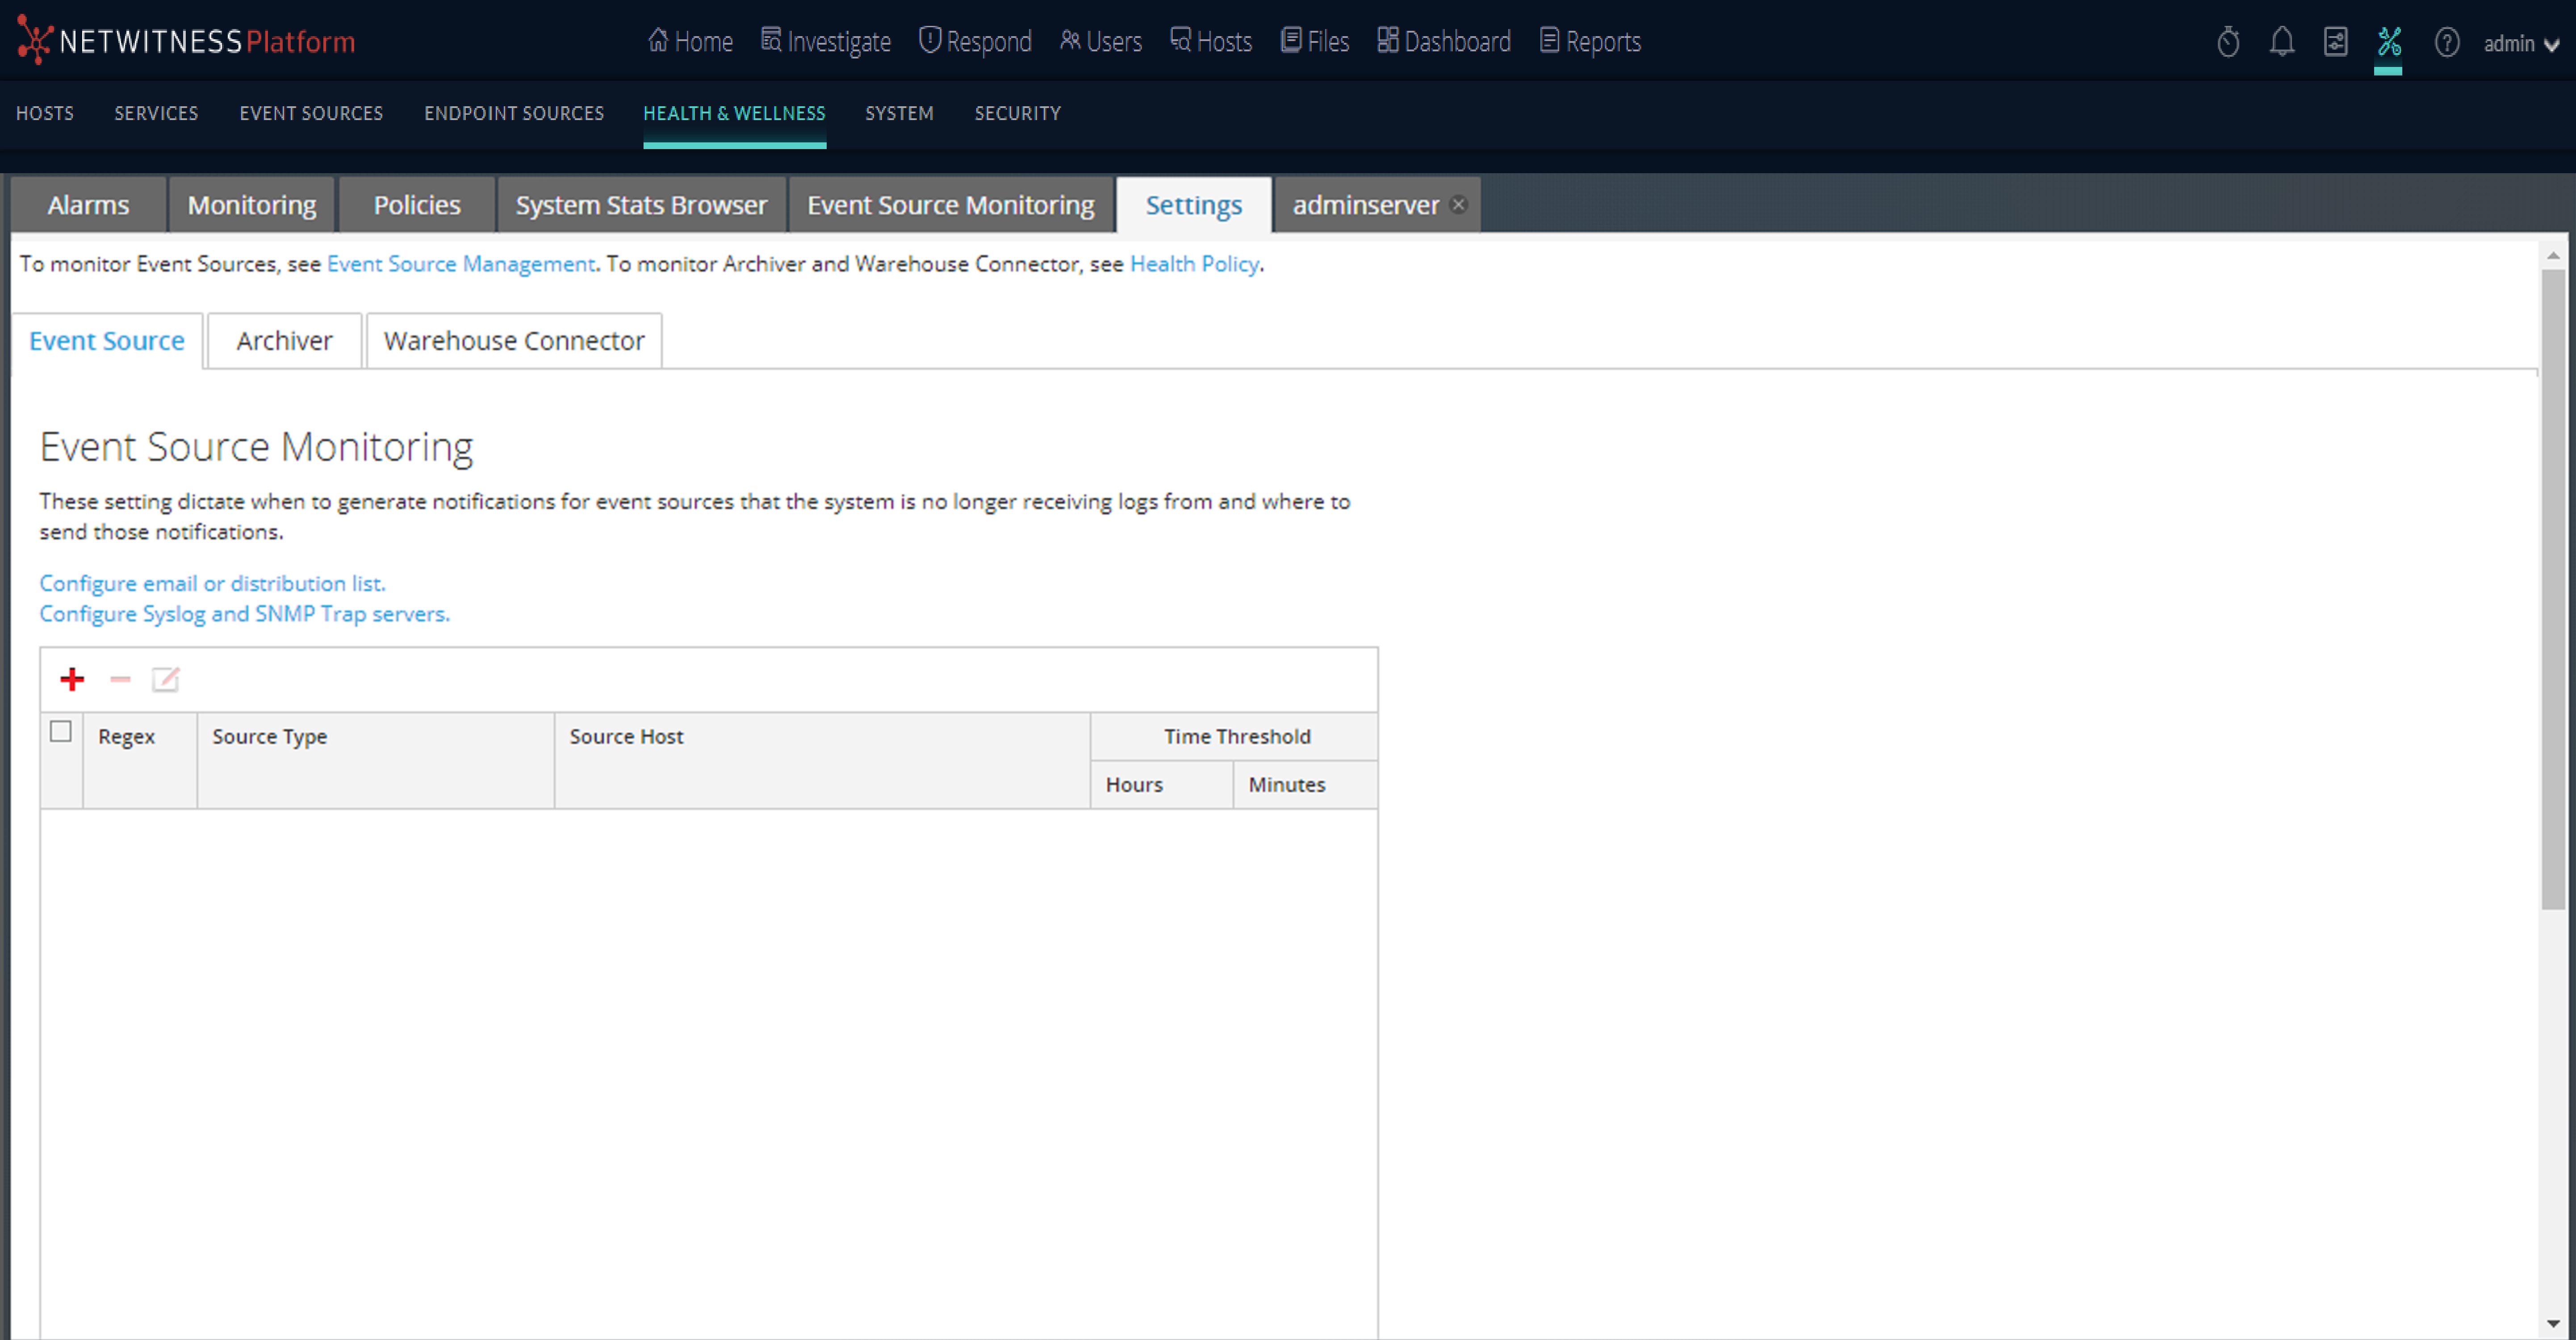The height and width of the screenshot is (1340, 2576).
Task: Open the Users section
Action: click(x=1100, y=41)
